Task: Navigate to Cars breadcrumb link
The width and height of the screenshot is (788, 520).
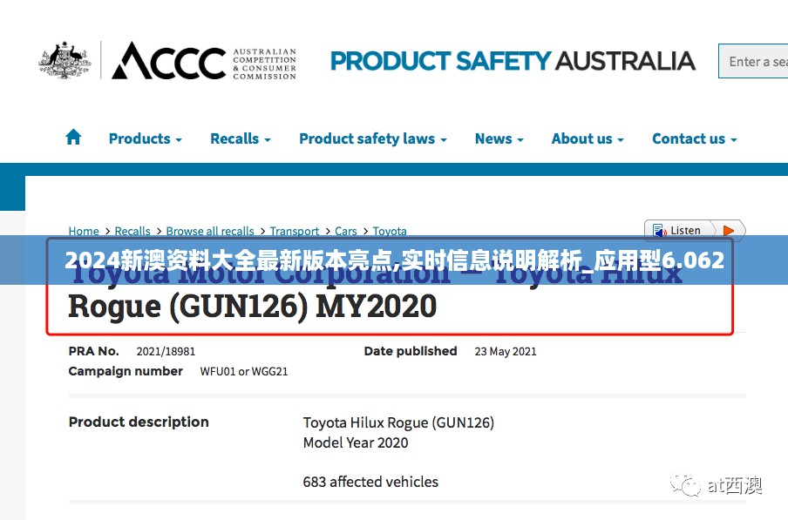Action: [346, 231]
